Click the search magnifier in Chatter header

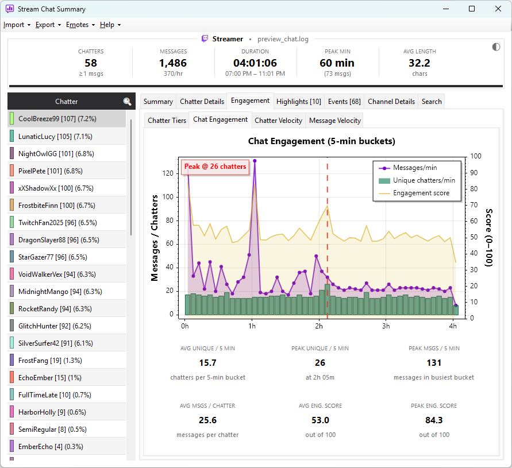coord(127,102)
